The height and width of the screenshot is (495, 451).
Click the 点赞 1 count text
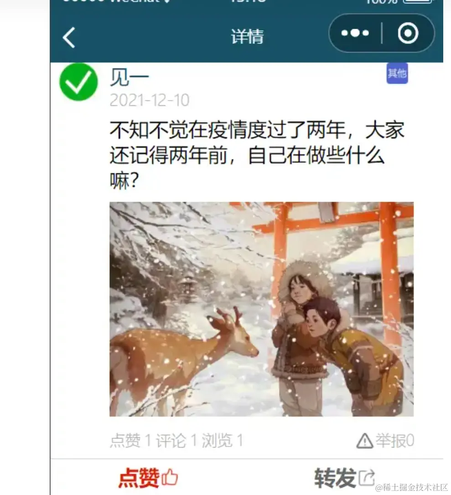click(131, 440)
